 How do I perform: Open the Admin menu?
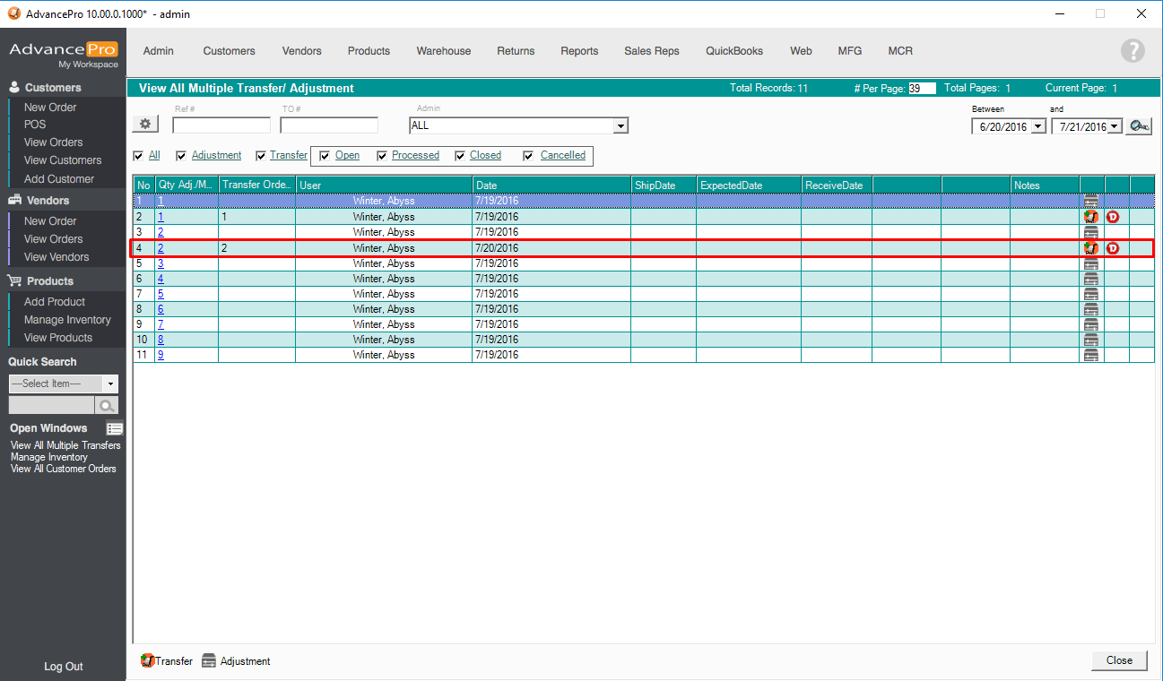click(x=159, y=51)
